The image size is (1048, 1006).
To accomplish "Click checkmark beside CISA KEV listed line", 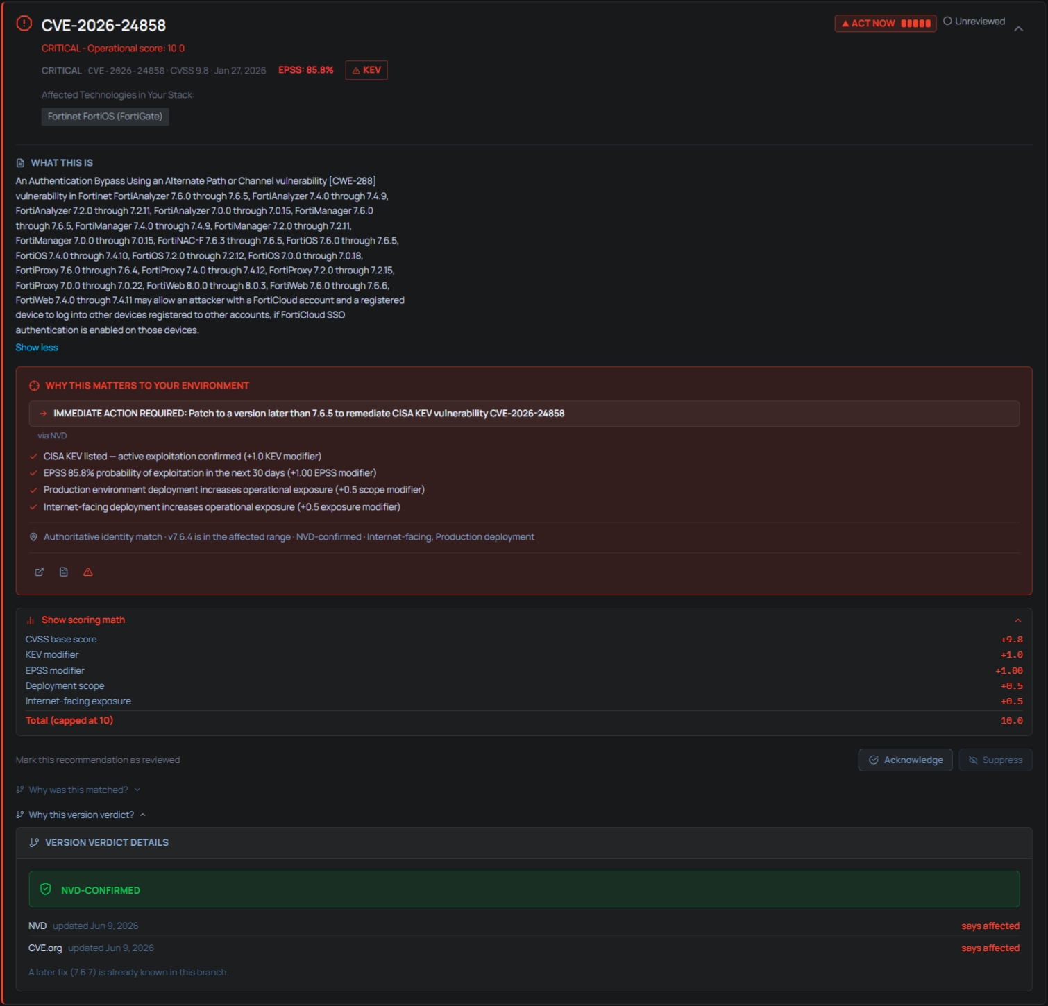I will [33, 457].
